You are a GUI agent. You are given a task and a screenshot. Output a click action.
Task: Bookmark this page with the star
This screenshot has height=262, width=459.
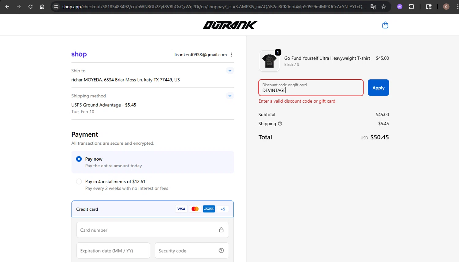pyautogui.click(x=383, y=6)
